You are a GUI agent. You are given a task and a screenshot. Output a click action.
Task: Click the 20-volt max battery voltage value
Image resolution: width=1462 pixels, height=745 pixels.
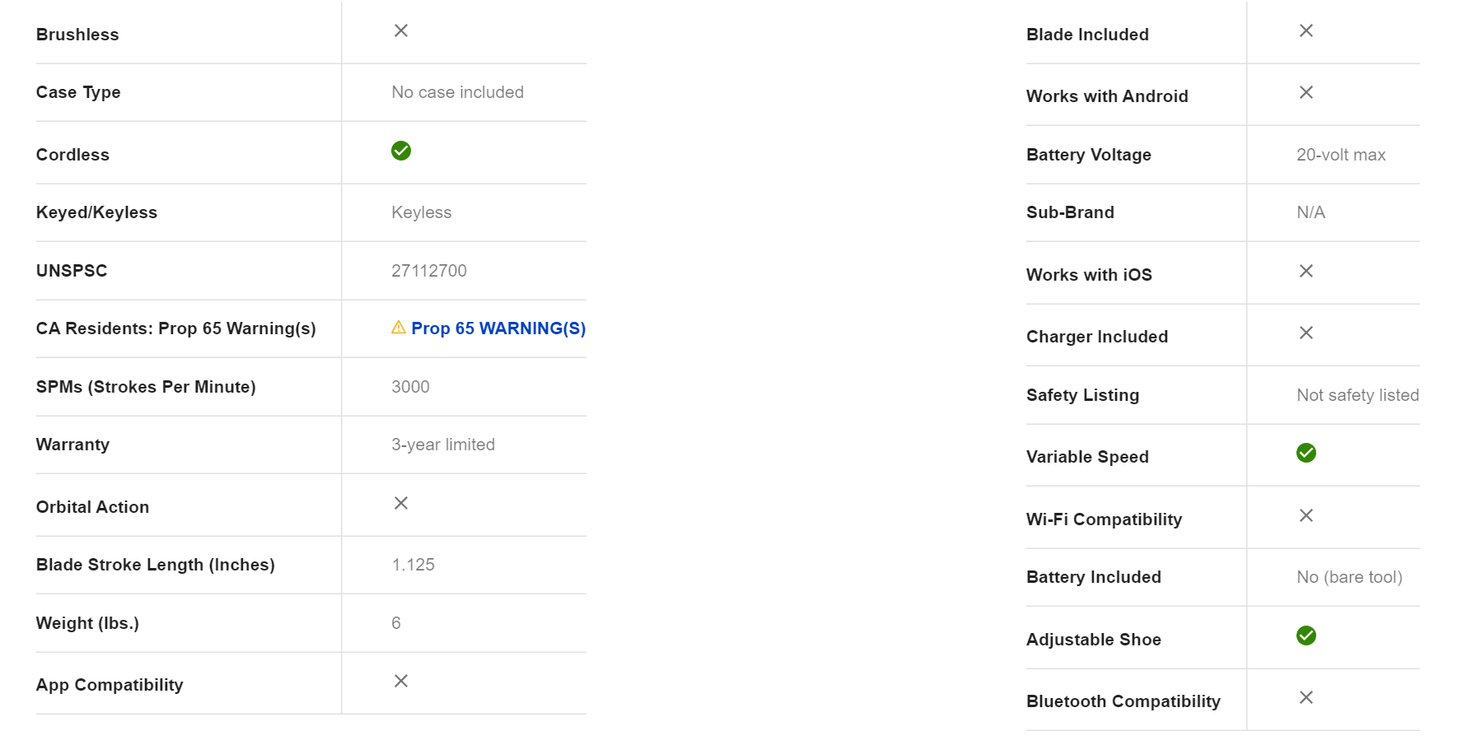[1341, 155]
